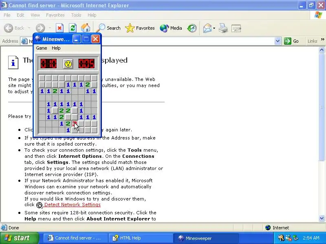This screenshot has width=326, height=244.
Task: Open the History icon in the toolbar
Action: click(x=192, y=28)
